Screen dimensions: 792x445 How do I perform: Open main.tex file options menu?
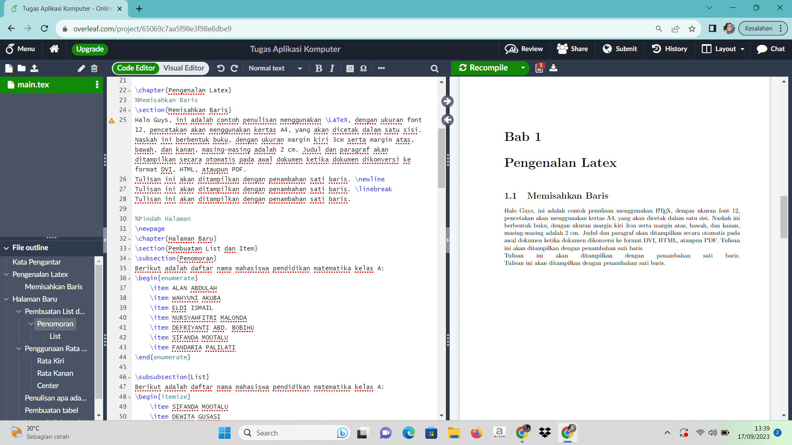[97, 84]
